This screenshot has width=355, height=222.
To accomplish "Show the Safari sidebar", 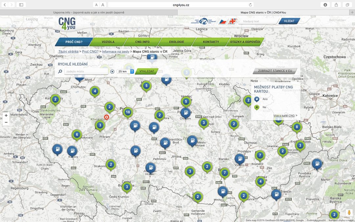I will [x=21, y=5].
